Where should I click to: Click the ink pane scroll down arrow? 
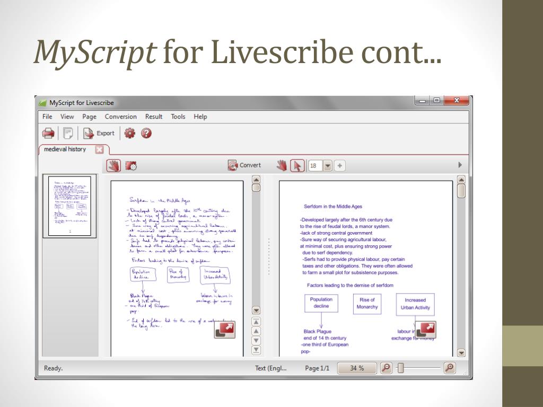pos(256,310)
